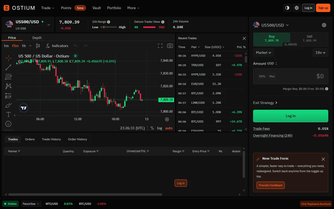Click the Sign up button
This screenshot has height=209, width=334.
(x=323, y=8)
